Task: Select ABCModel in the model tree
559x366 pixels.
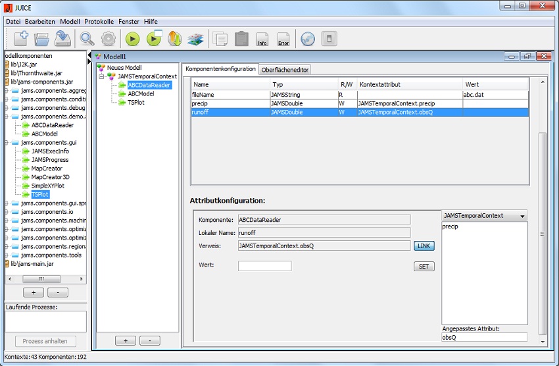Action: pos(141,93)
